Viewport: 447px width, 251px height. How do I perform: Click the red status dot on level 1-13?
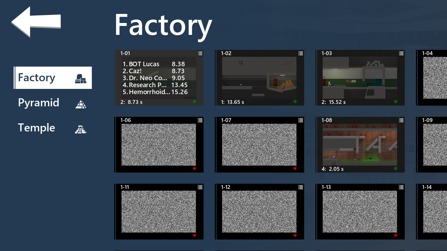tap(396, 235)
